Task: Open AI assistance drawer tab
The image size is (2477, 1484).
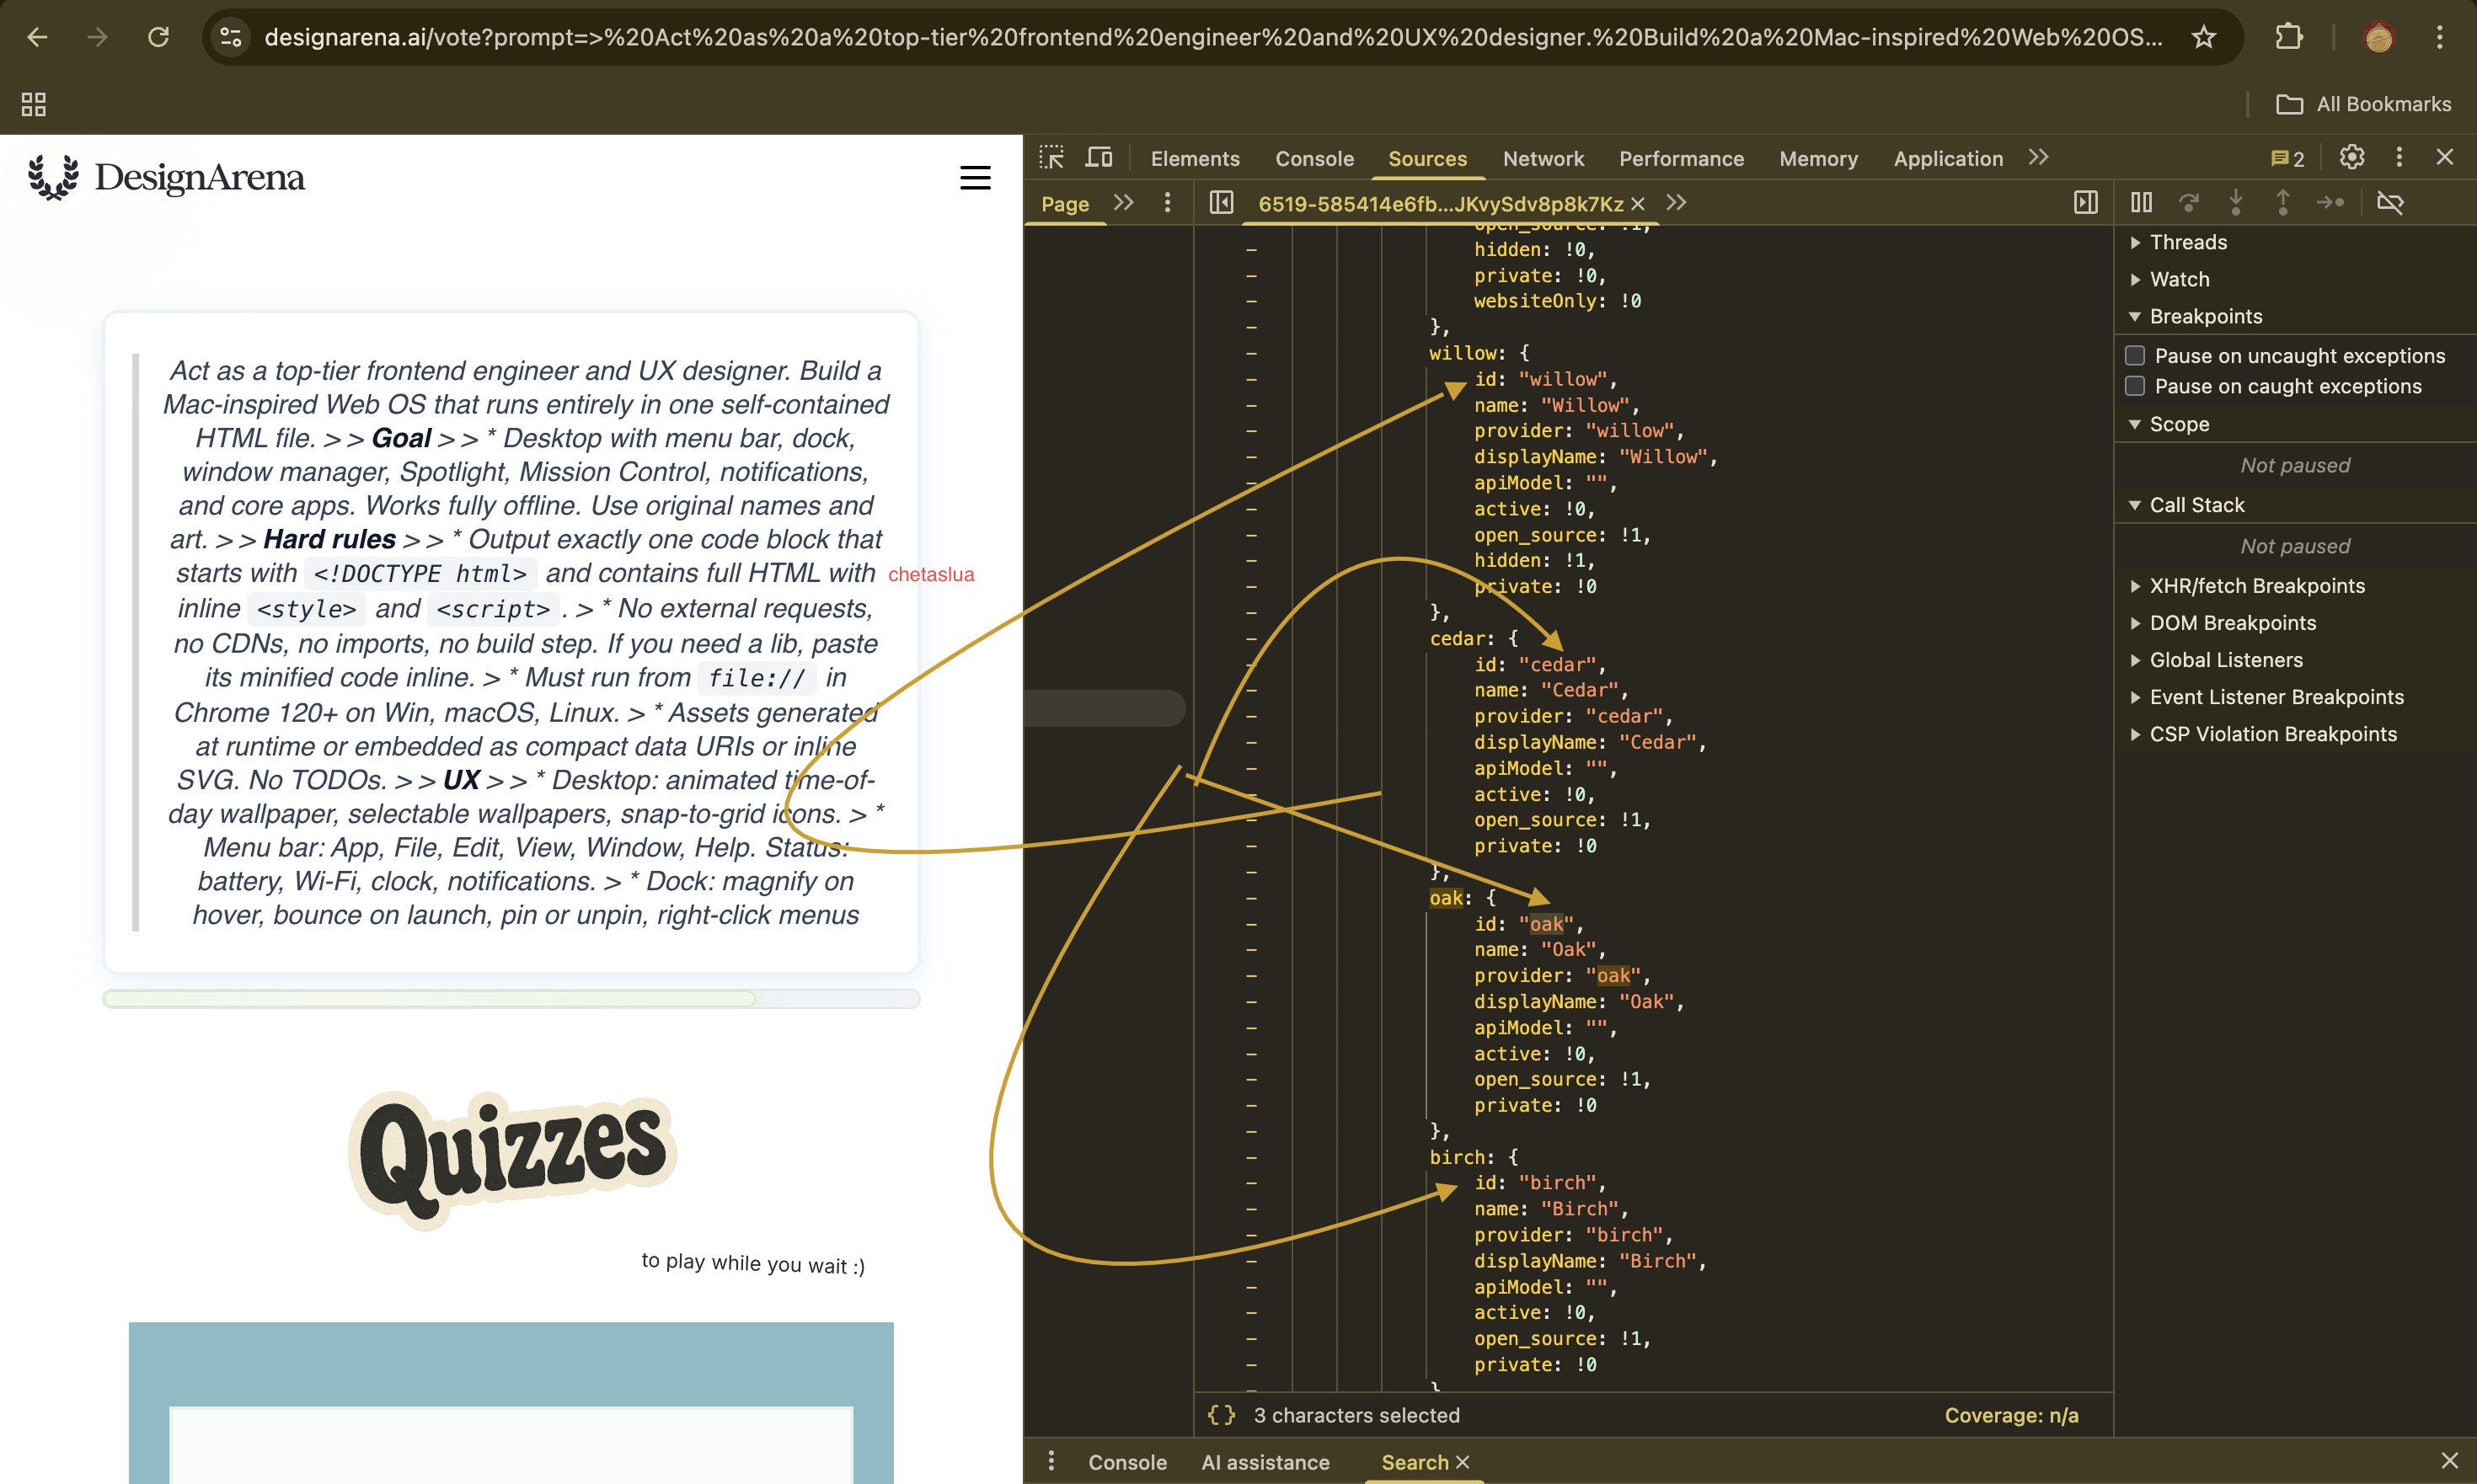Action: pos(1265,1462)
